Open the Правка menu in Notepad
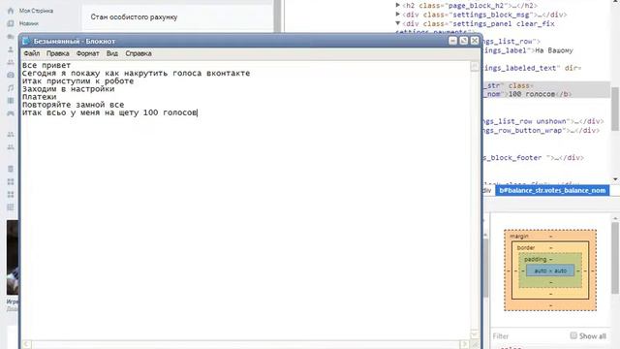Screen dimensions: 620x349 pyautogui.click(x=58, y=53)
